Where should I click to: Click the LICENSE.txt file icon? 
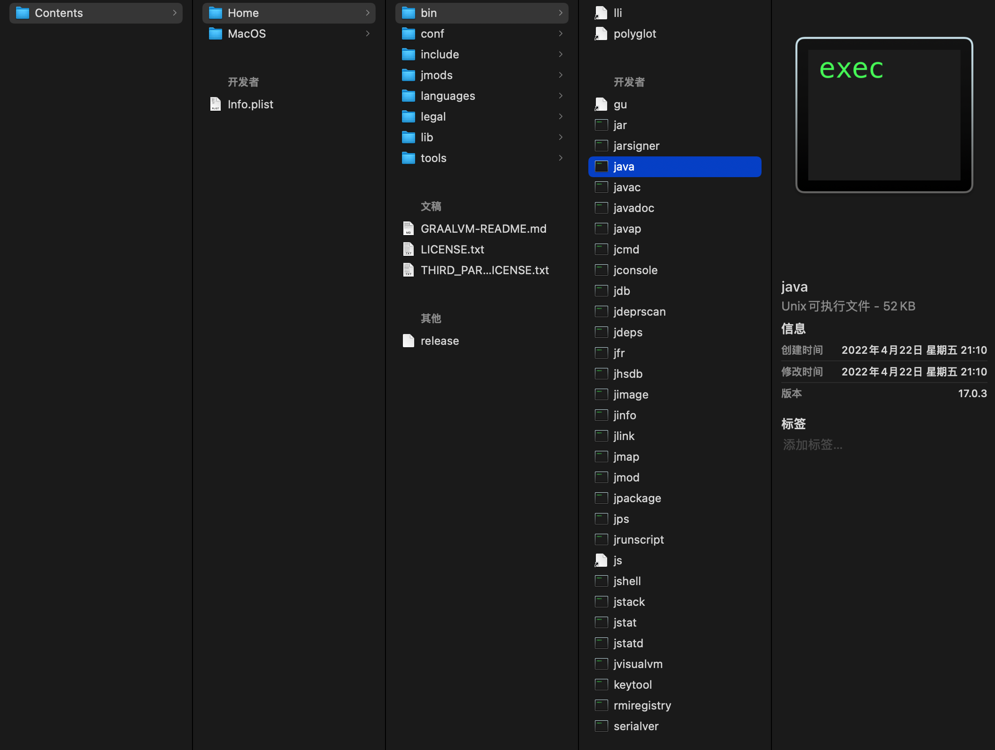[408, 249]
